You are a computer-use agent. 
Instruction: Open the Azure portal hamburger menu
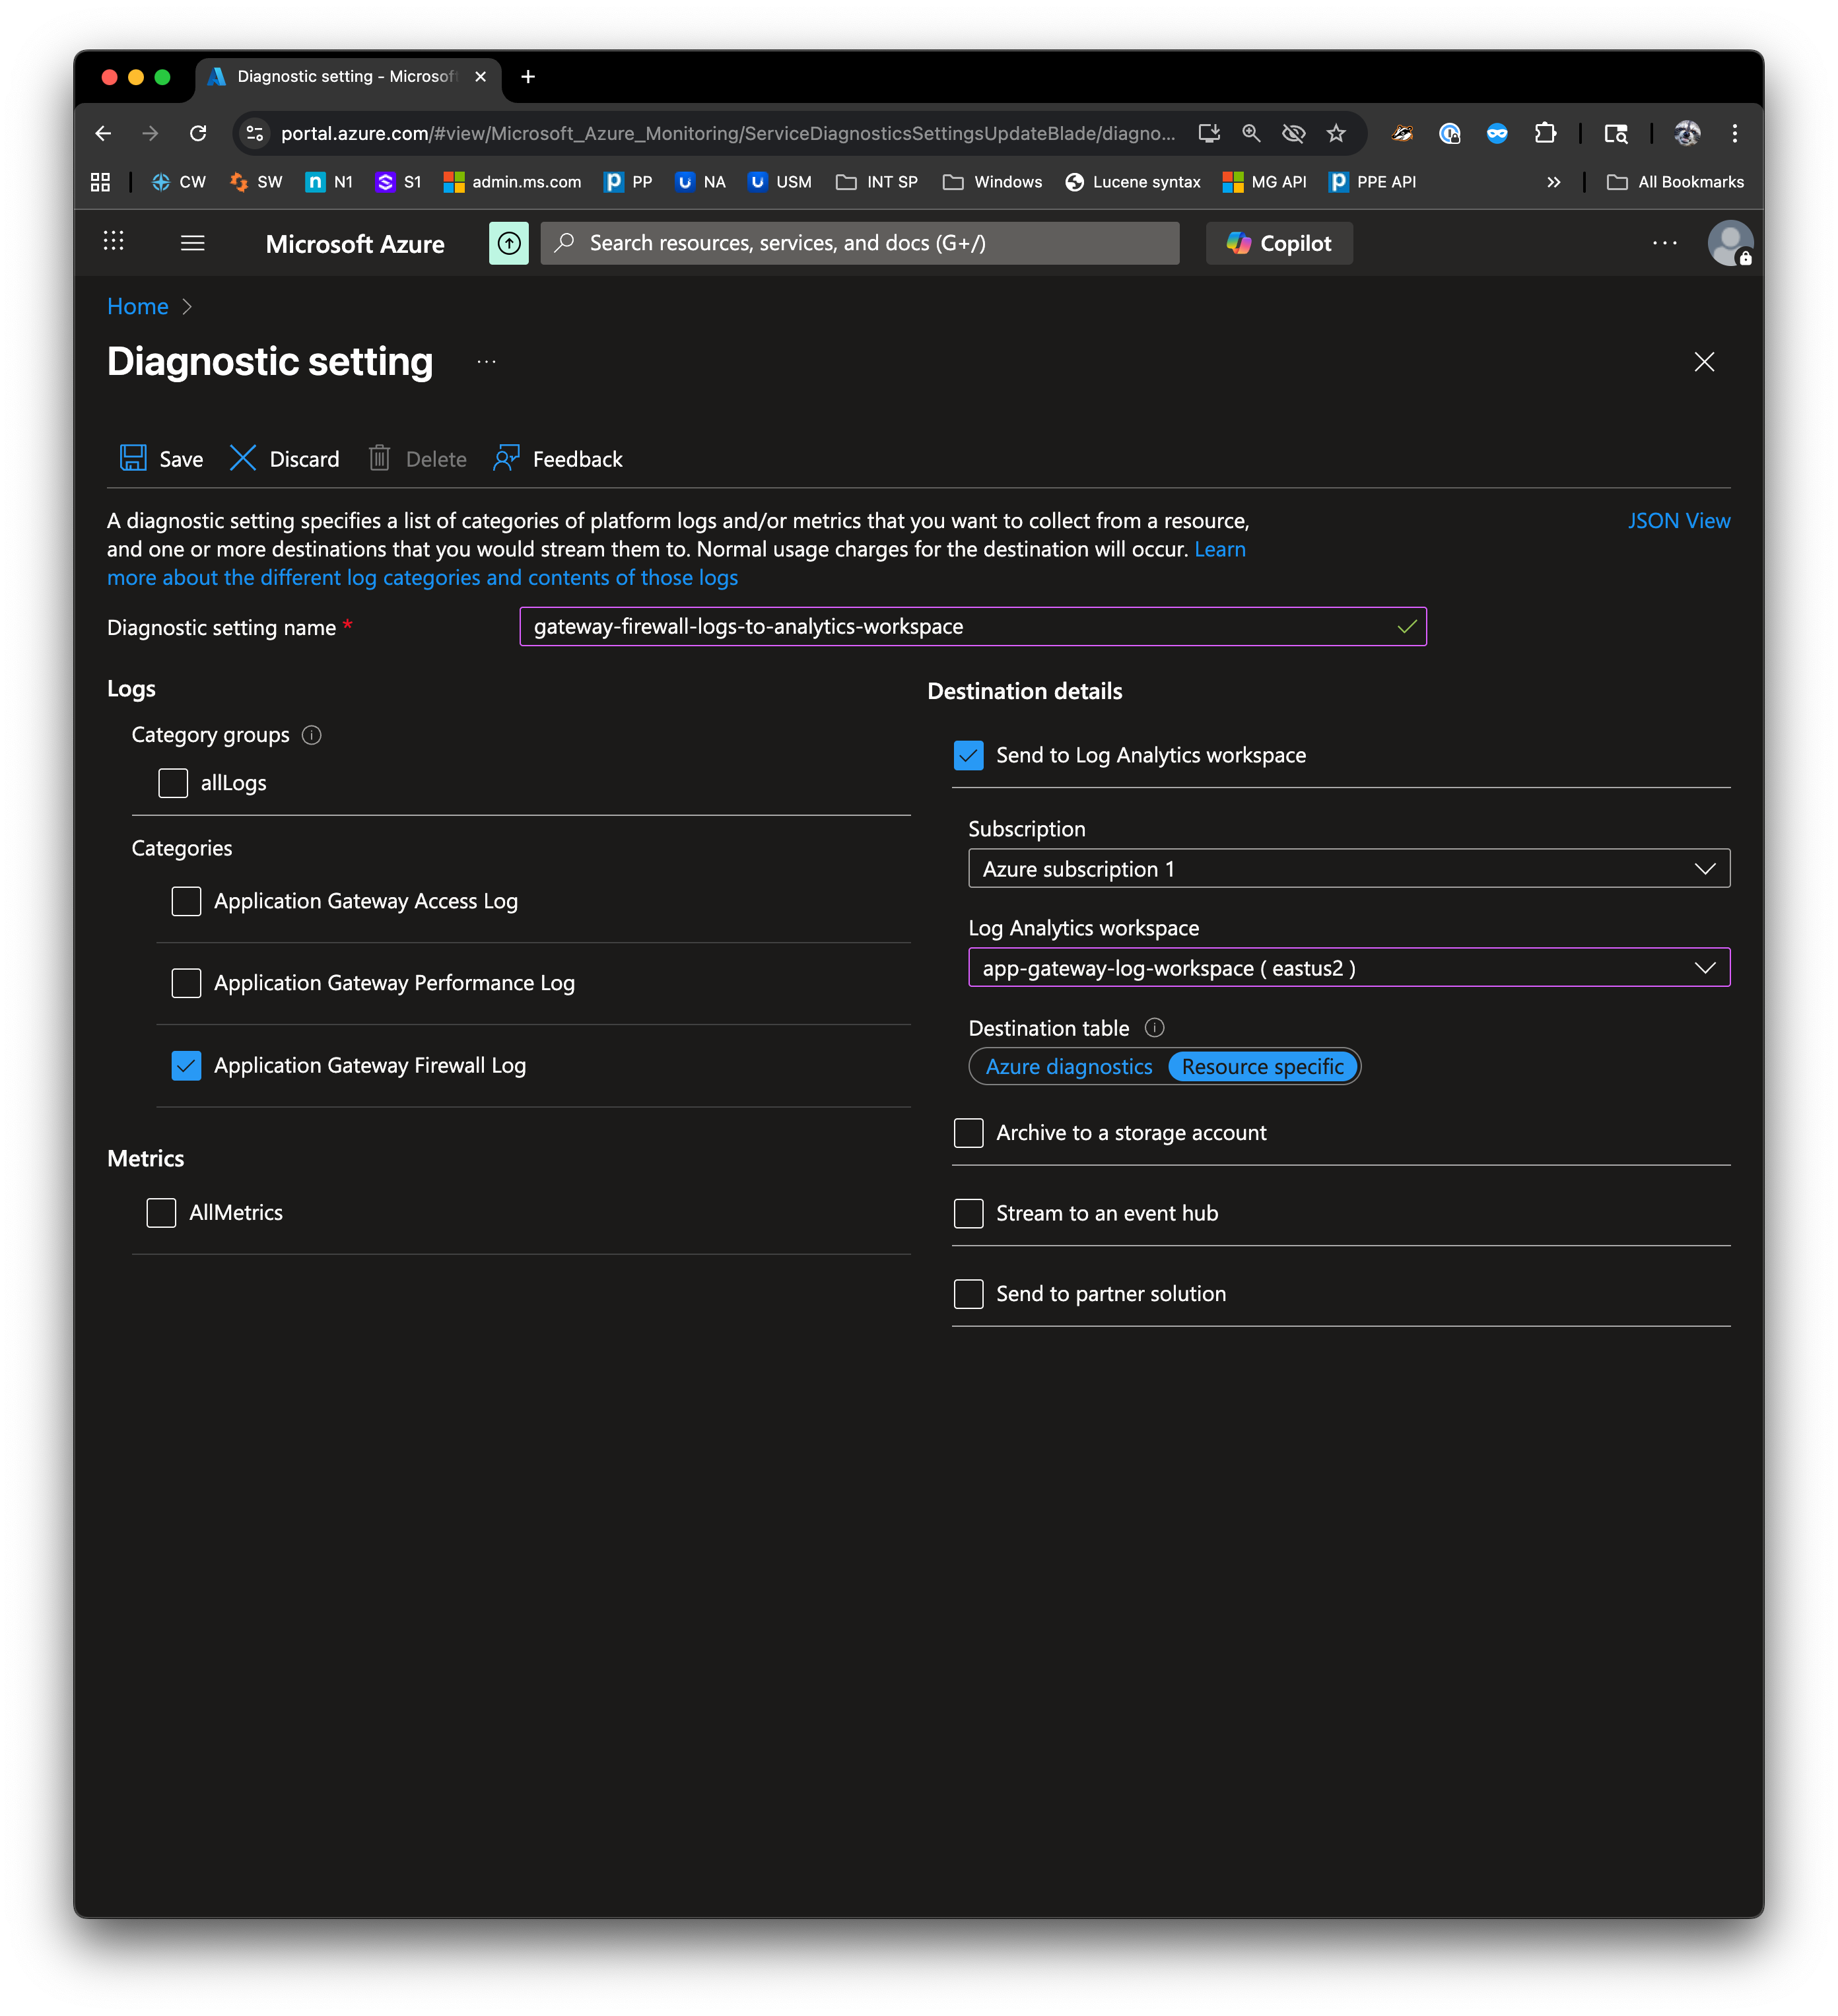coord(192,243)
